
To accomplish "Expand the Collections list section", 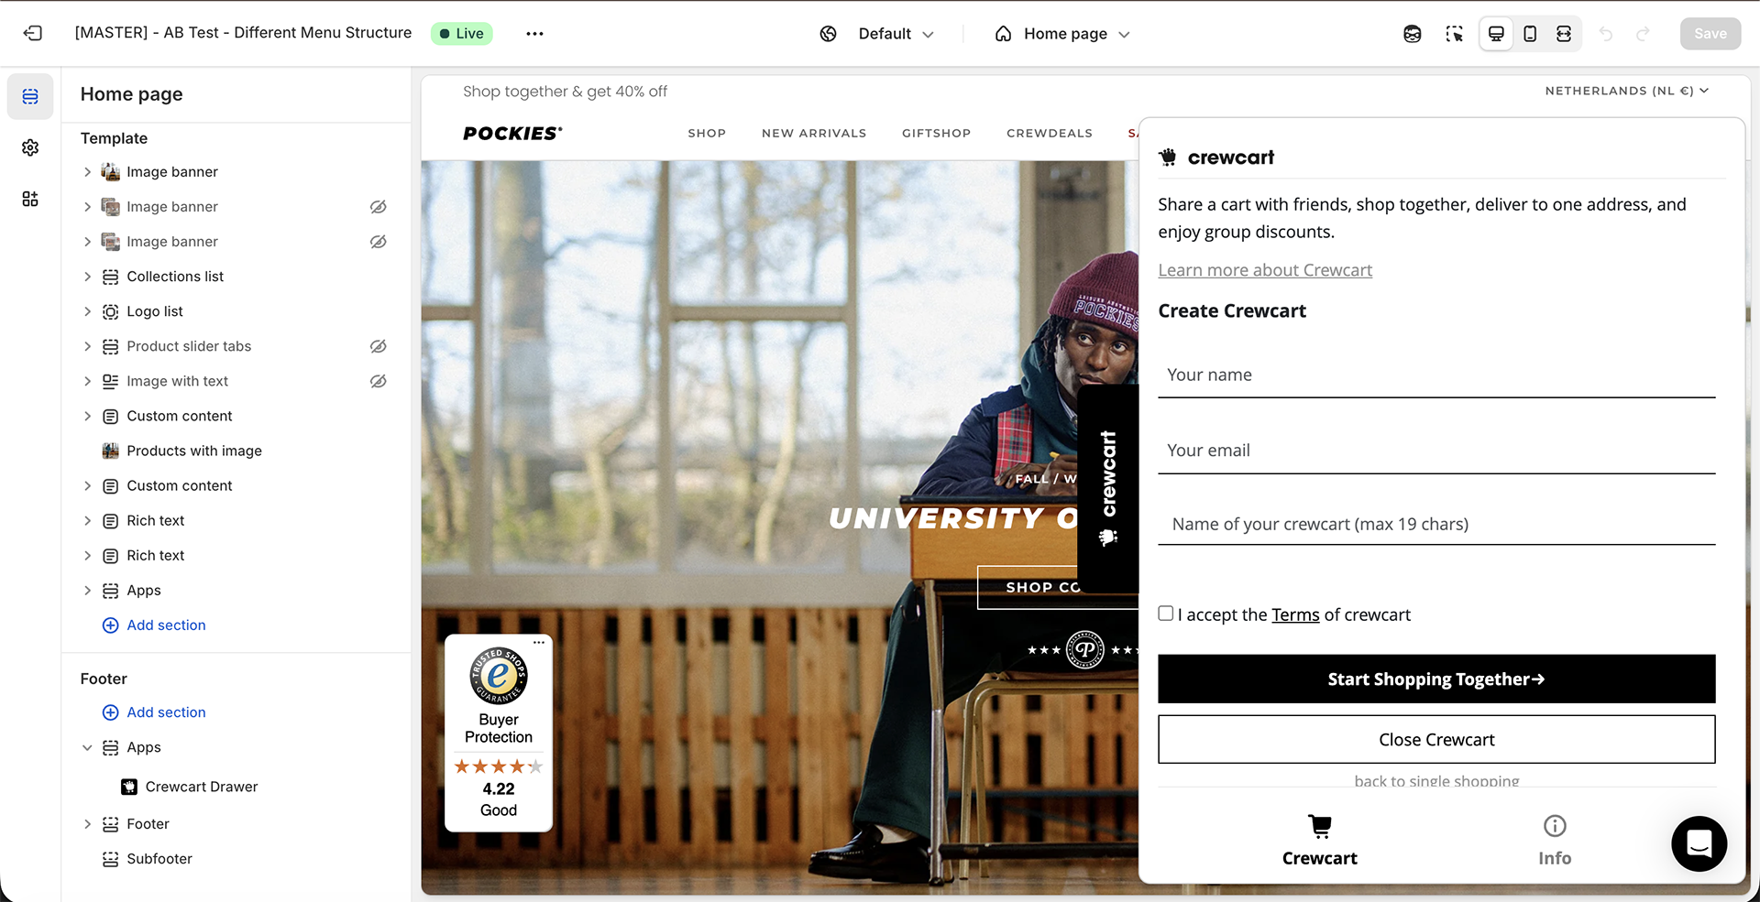I will click(x=87, y=277).
